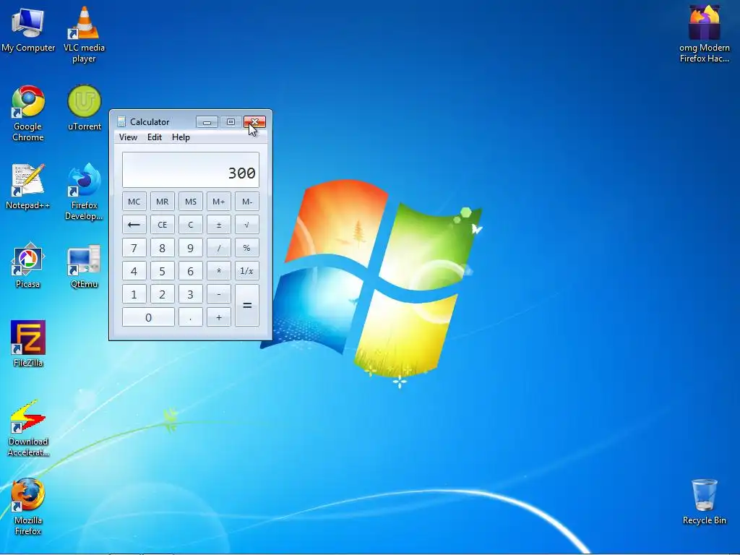Click the Mozilla Firefox desktop icon

tap(28, 507)
